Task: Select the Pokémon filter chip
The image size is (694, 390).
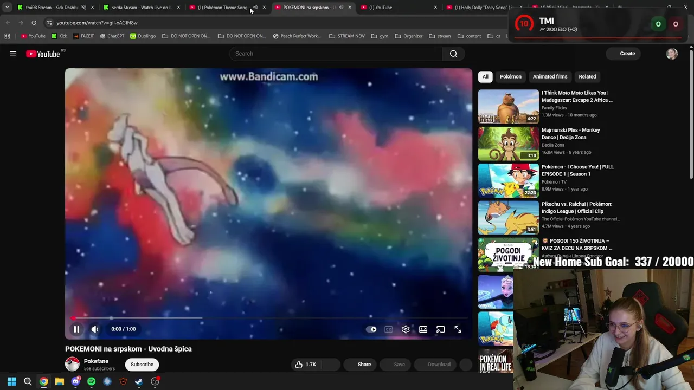Action: 511,76
